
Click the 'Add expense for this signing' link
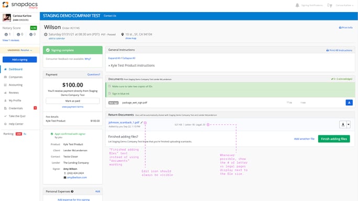[x=73, y=199]
